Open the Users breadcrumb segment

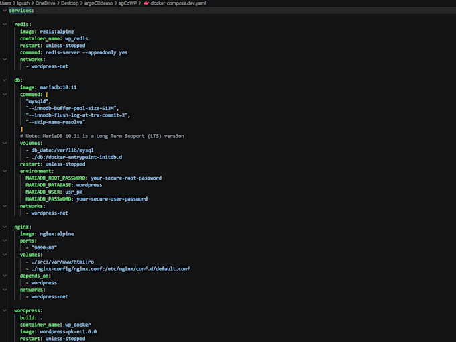(5, 3)
